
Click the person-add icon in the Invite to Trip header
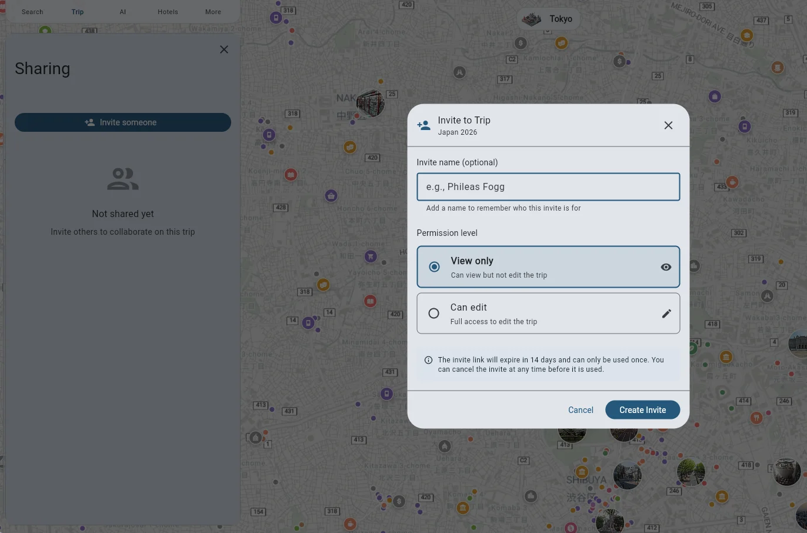click(424, 125)
